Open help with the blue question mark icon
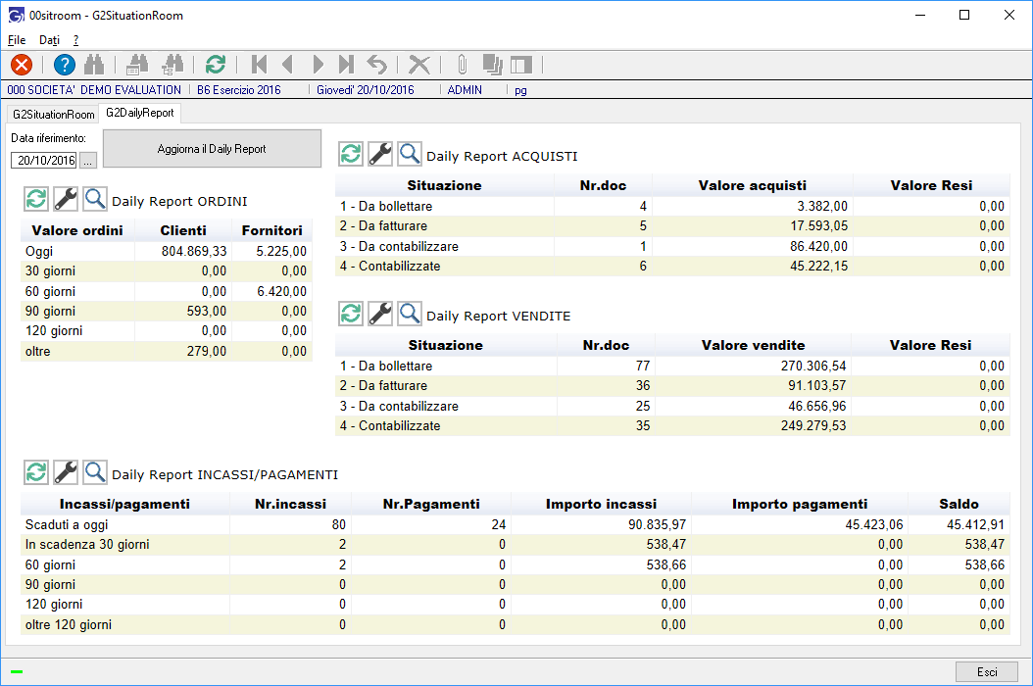 (64, 65)
